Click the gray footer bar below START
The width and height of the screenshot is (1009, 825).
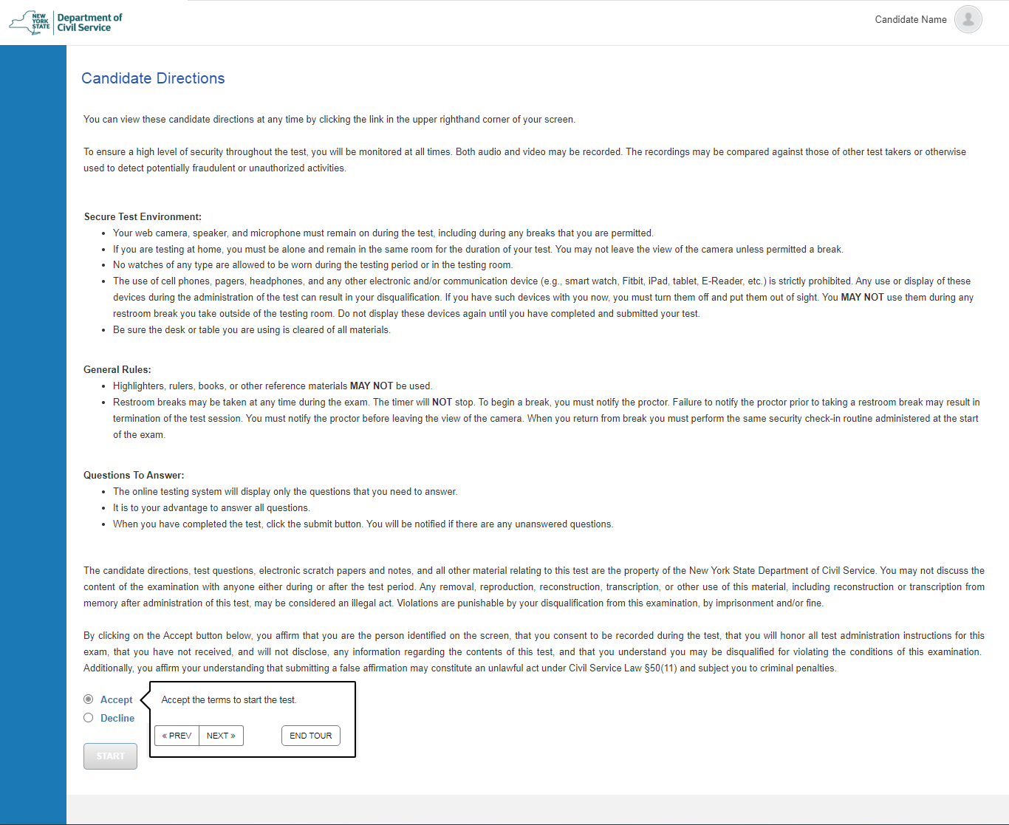[537, 809]
